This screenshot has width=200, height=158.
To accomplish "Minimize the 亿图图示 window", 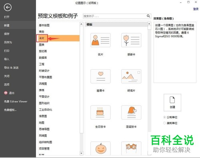I will (x=181, y=2).
